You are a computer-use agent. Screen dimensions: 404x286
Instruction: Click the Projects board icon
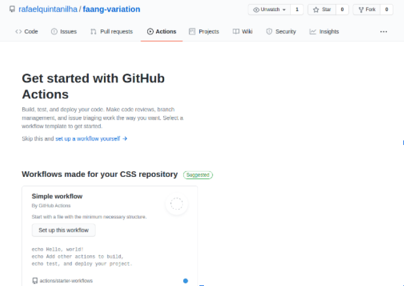pyautogui.click(x=192, y=31)
